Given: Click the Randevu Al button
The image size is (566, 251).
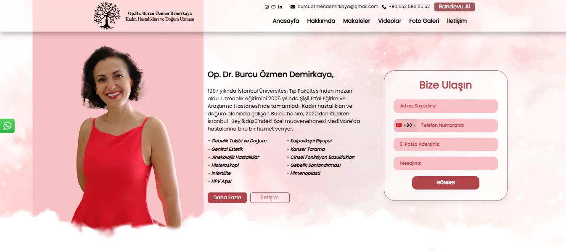Looking at the screenshot, I should click(455, 7).
